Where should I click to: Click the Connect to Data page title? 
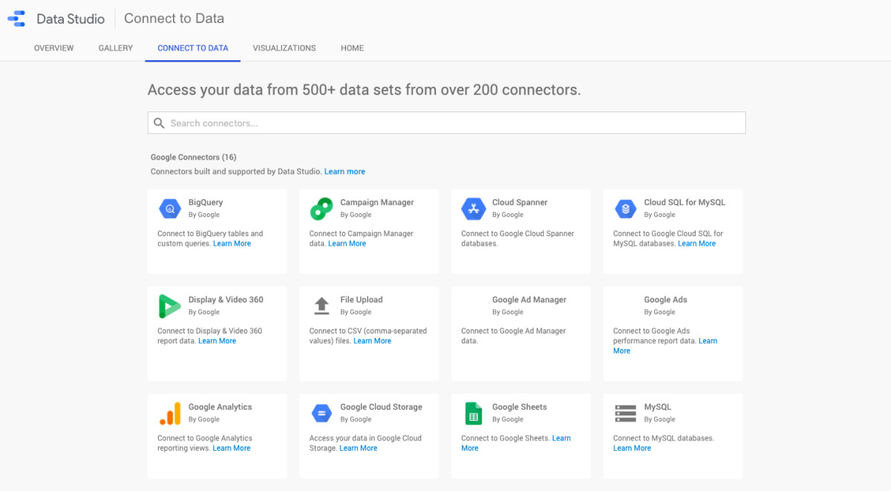tap(174, 19)
